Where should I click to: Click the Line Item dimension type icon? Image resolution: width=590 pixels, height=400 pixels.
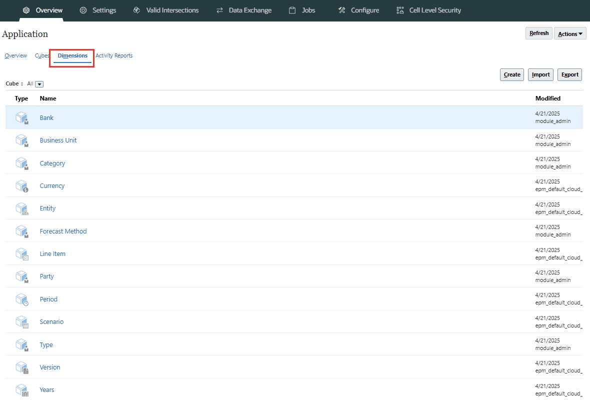click(x=22, y=254)
